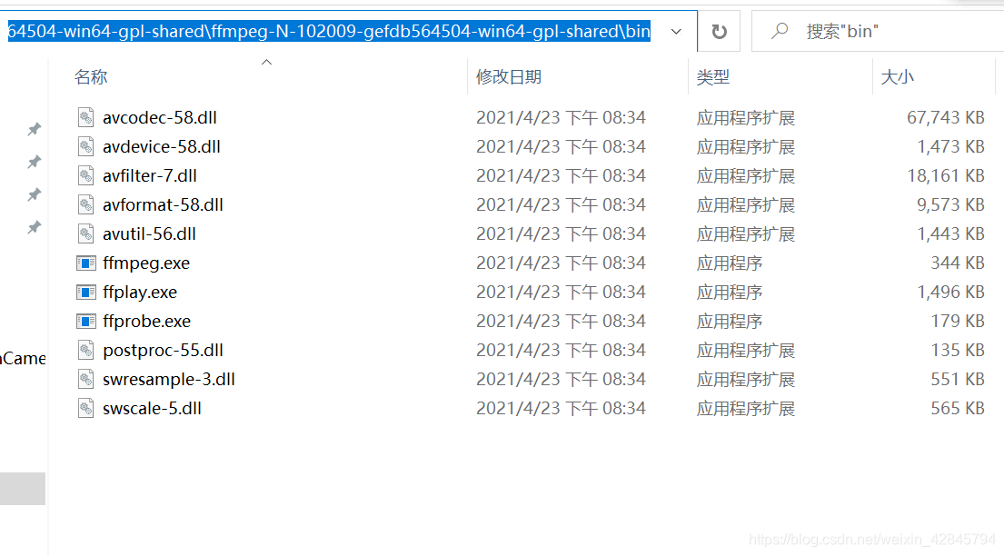Click the 1,496 KB size value
Image resolution: width=1004 pixels, height=556 pixels.
[950, 293]
